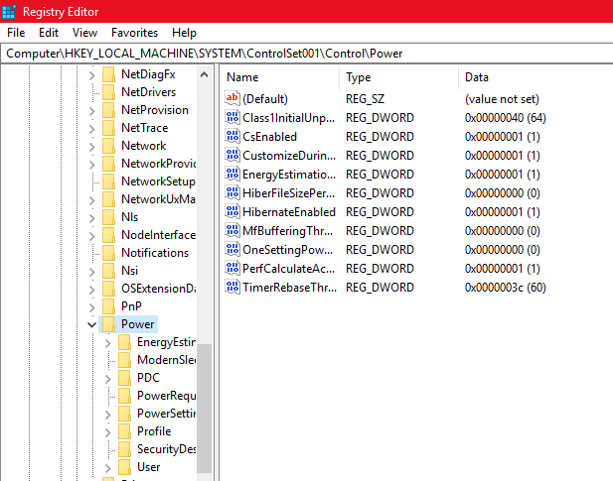Open the File menu
This screenshot has width=613, height=481.
pos(16,33)
